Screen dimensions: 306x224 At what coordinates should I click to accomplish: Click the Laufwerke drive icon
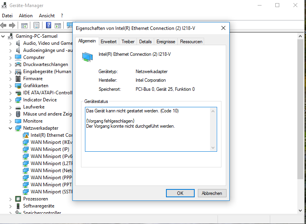point(18,108)
